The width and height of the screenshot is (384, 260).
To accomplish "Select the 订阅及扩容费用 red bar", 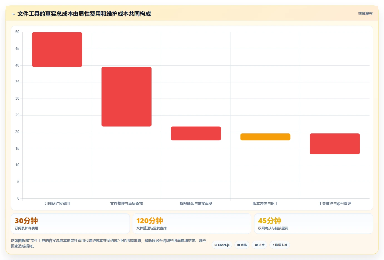I will [57, 50].
